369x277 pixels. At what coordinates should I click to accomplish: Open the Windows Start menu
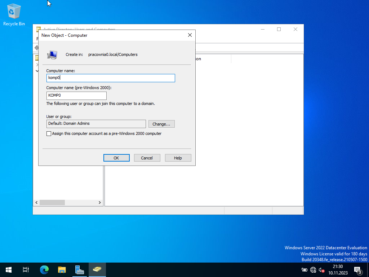pyautogui.click(x=9, y=270)
